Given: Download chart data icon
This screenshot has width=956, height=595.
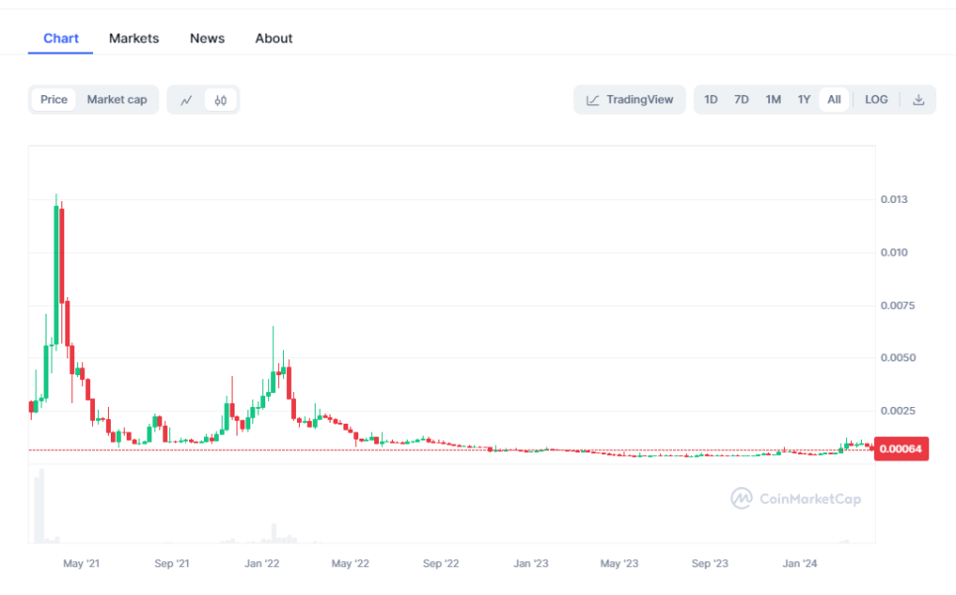Looking at the screenshot, I should pyautogui.click(x=918, y=100).
